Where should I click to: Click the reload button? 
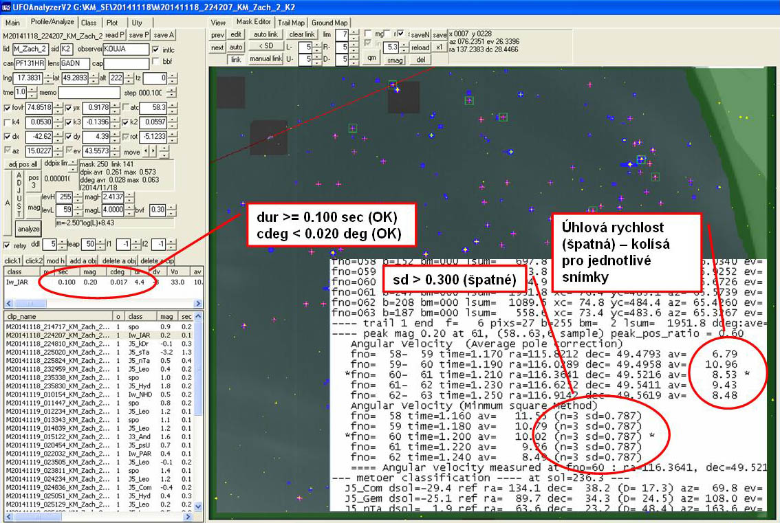point(420,47)
